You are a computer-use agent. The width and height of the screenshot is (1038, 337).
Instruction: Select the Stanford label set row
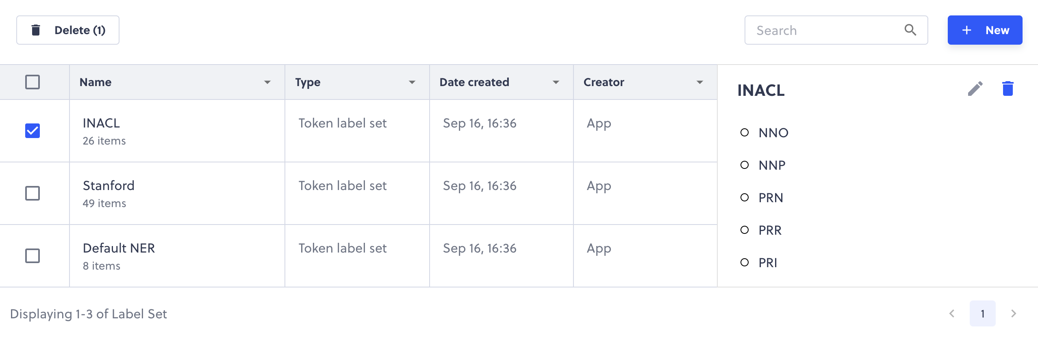point(358,193)
